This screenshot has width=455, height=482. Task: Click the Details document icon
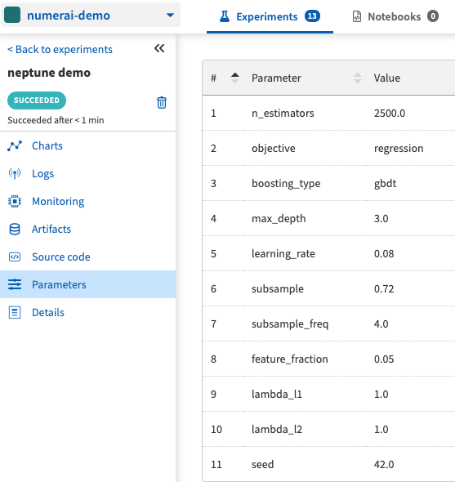(x=15, y=312)
